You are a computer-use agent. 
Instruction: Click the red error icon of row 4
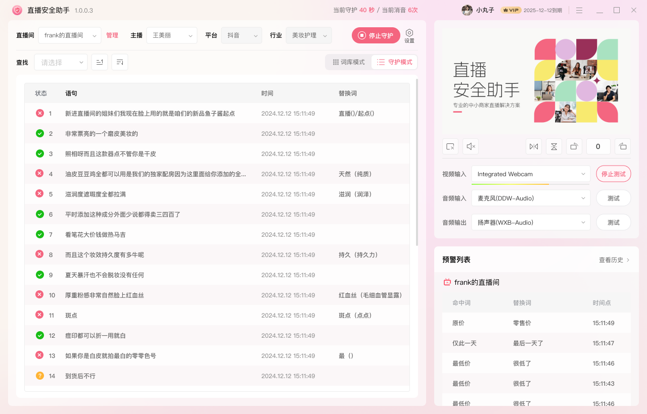click(40, 174)
